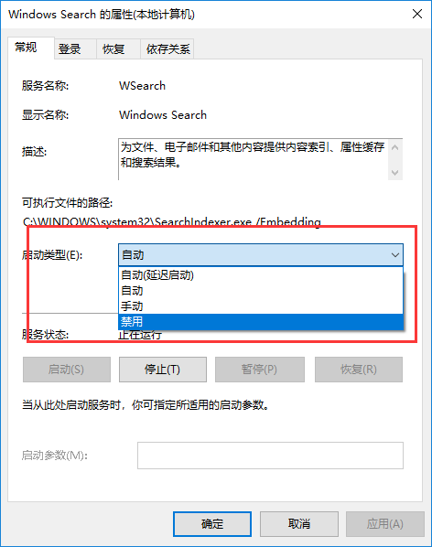The image size is (432, 547).
Task: Click the 恢复(R) service button
Action: click(359, 369)
